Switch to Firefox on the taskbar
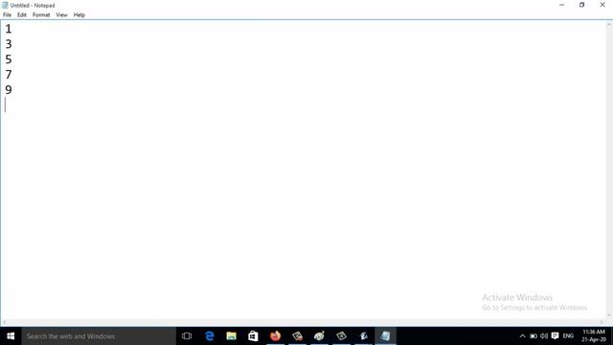 (275, 336)
